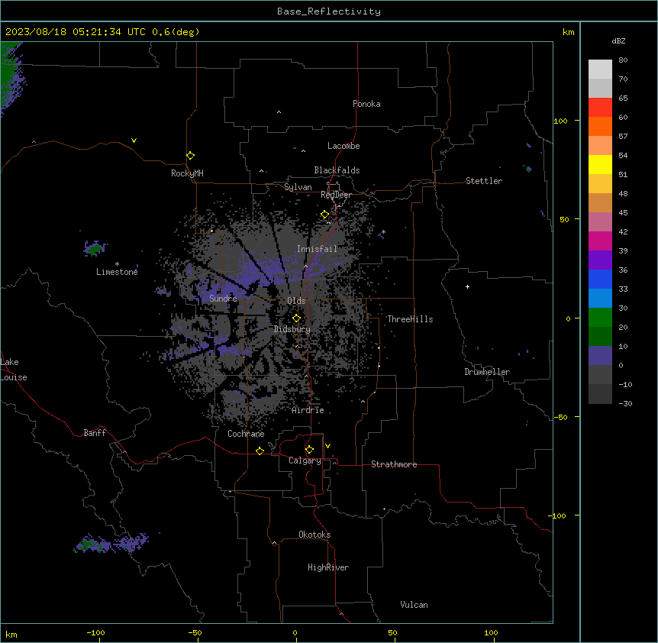
Task: Click the Calgary city label
Action: coord(305,460)
